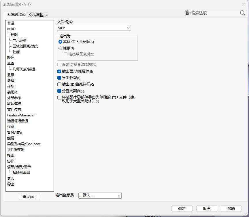
Task: Uncheck the 分割周期面 checkbox
Action: pyautogui.click(x=59, y=91)
